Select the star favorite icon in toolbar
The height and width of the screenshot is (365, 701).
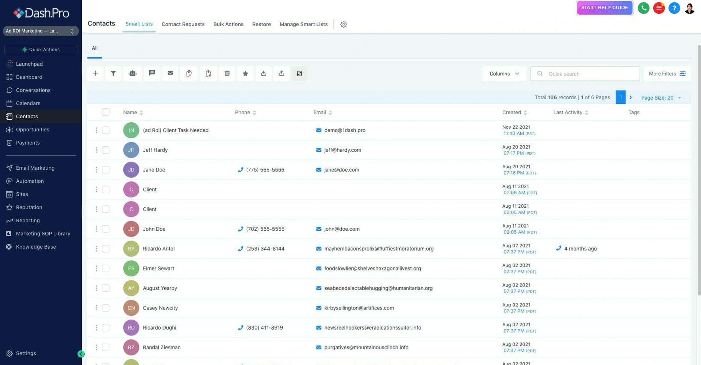(x=245, y=73)
